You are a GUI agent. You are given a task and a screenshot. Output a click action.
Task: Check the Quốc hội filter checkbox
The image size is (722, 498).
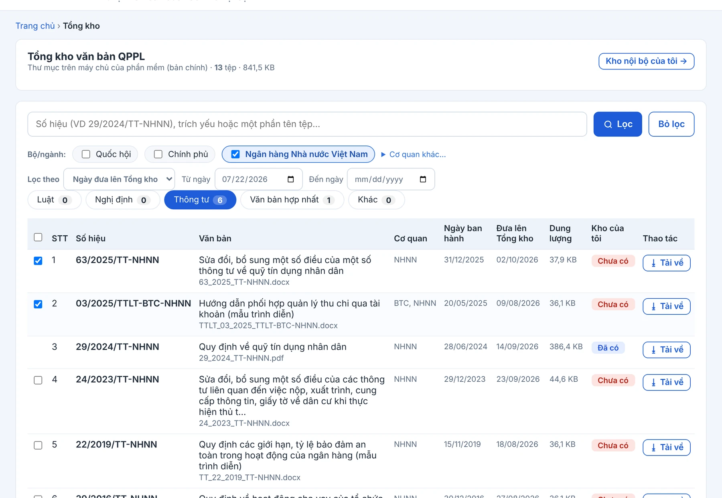coord(86,154)
